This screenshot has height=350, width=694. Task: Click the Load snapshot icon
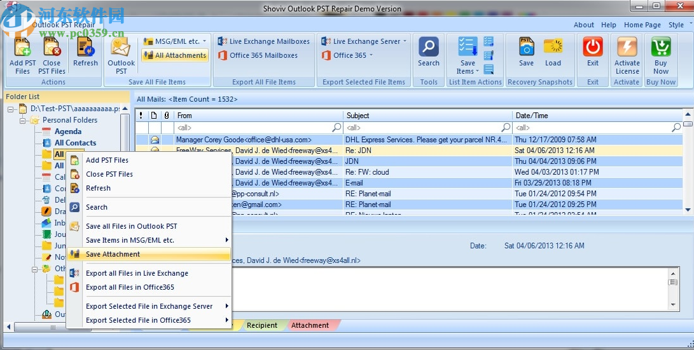553,48
